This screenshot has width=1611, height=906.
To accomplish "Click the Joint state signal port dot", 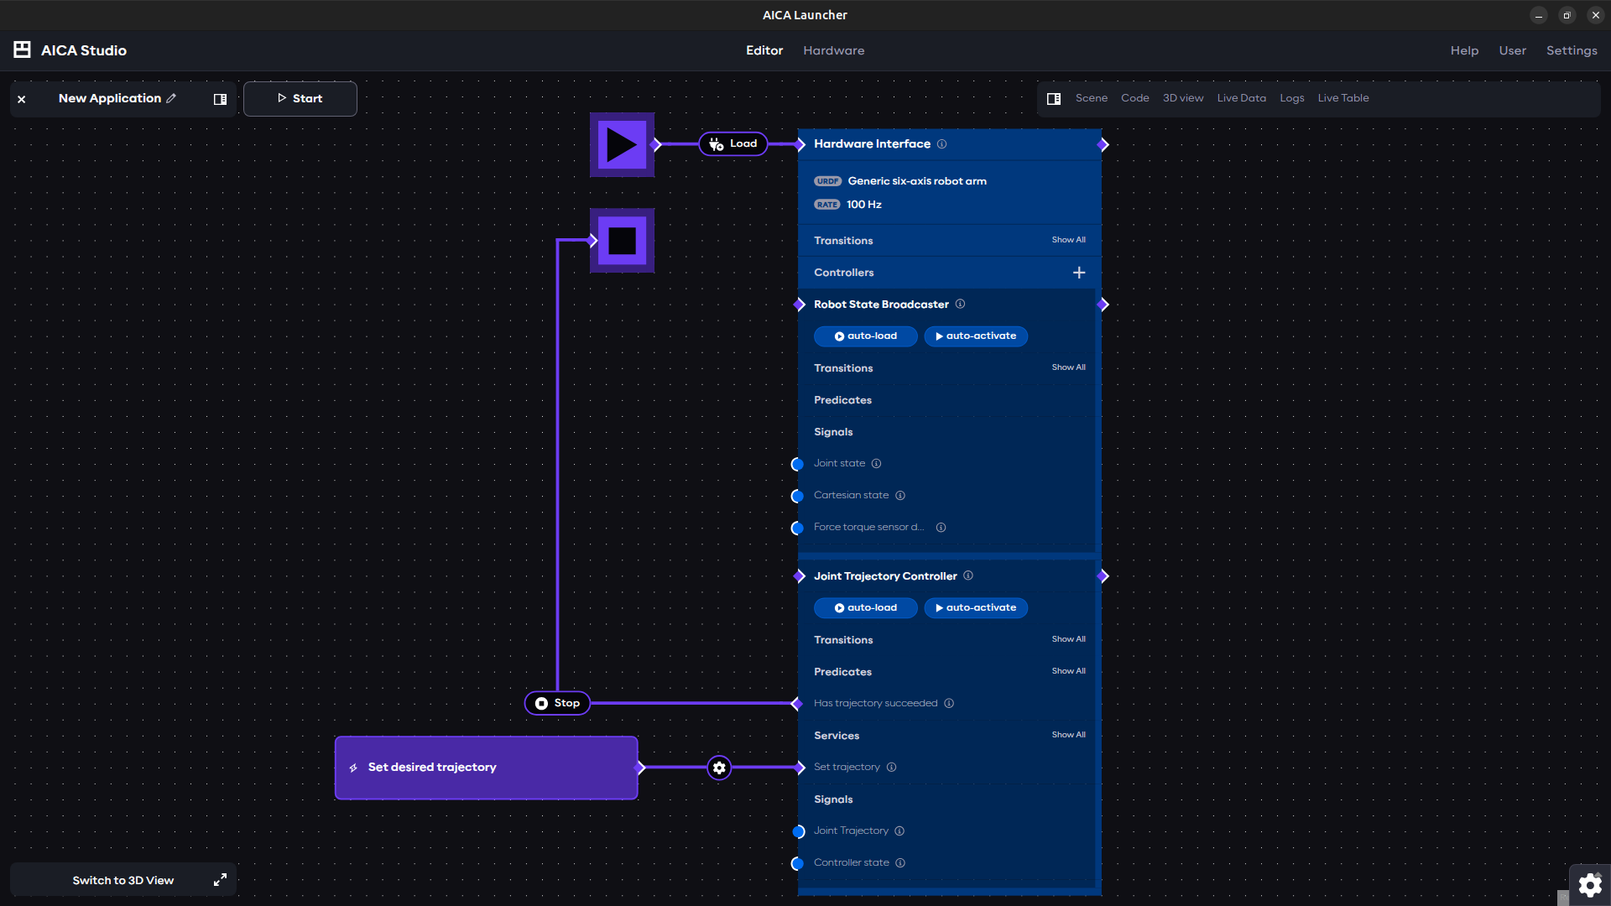I will coord(797,463).
